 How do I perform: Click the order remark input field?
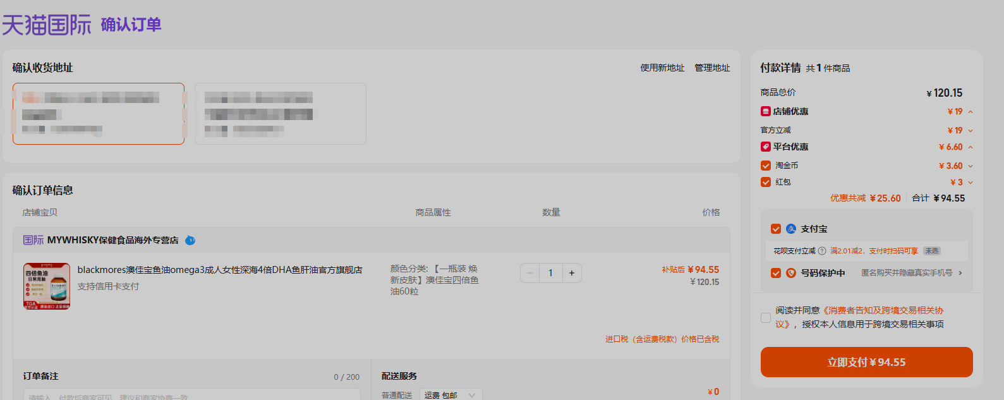[192, 394]
